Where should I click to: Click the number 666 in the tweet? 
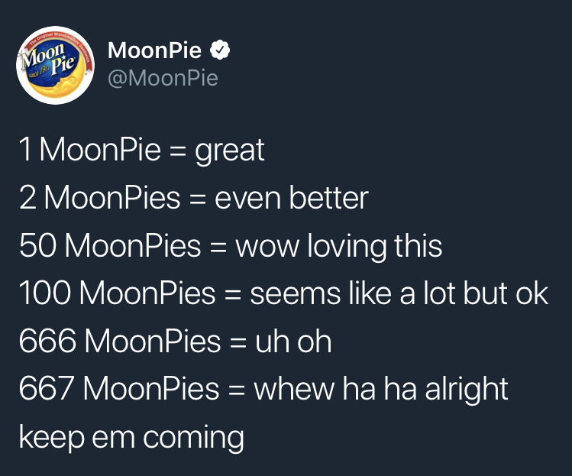pos(46,342)
